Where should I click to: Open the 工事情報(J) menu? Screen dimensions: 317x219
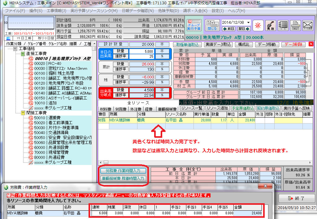click(x=56, y=11)
